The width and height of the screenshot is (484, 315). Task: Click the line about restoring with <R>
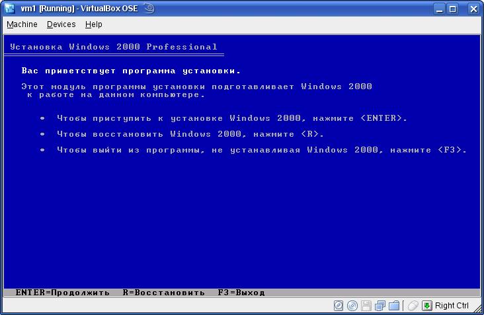click(190, 134)
